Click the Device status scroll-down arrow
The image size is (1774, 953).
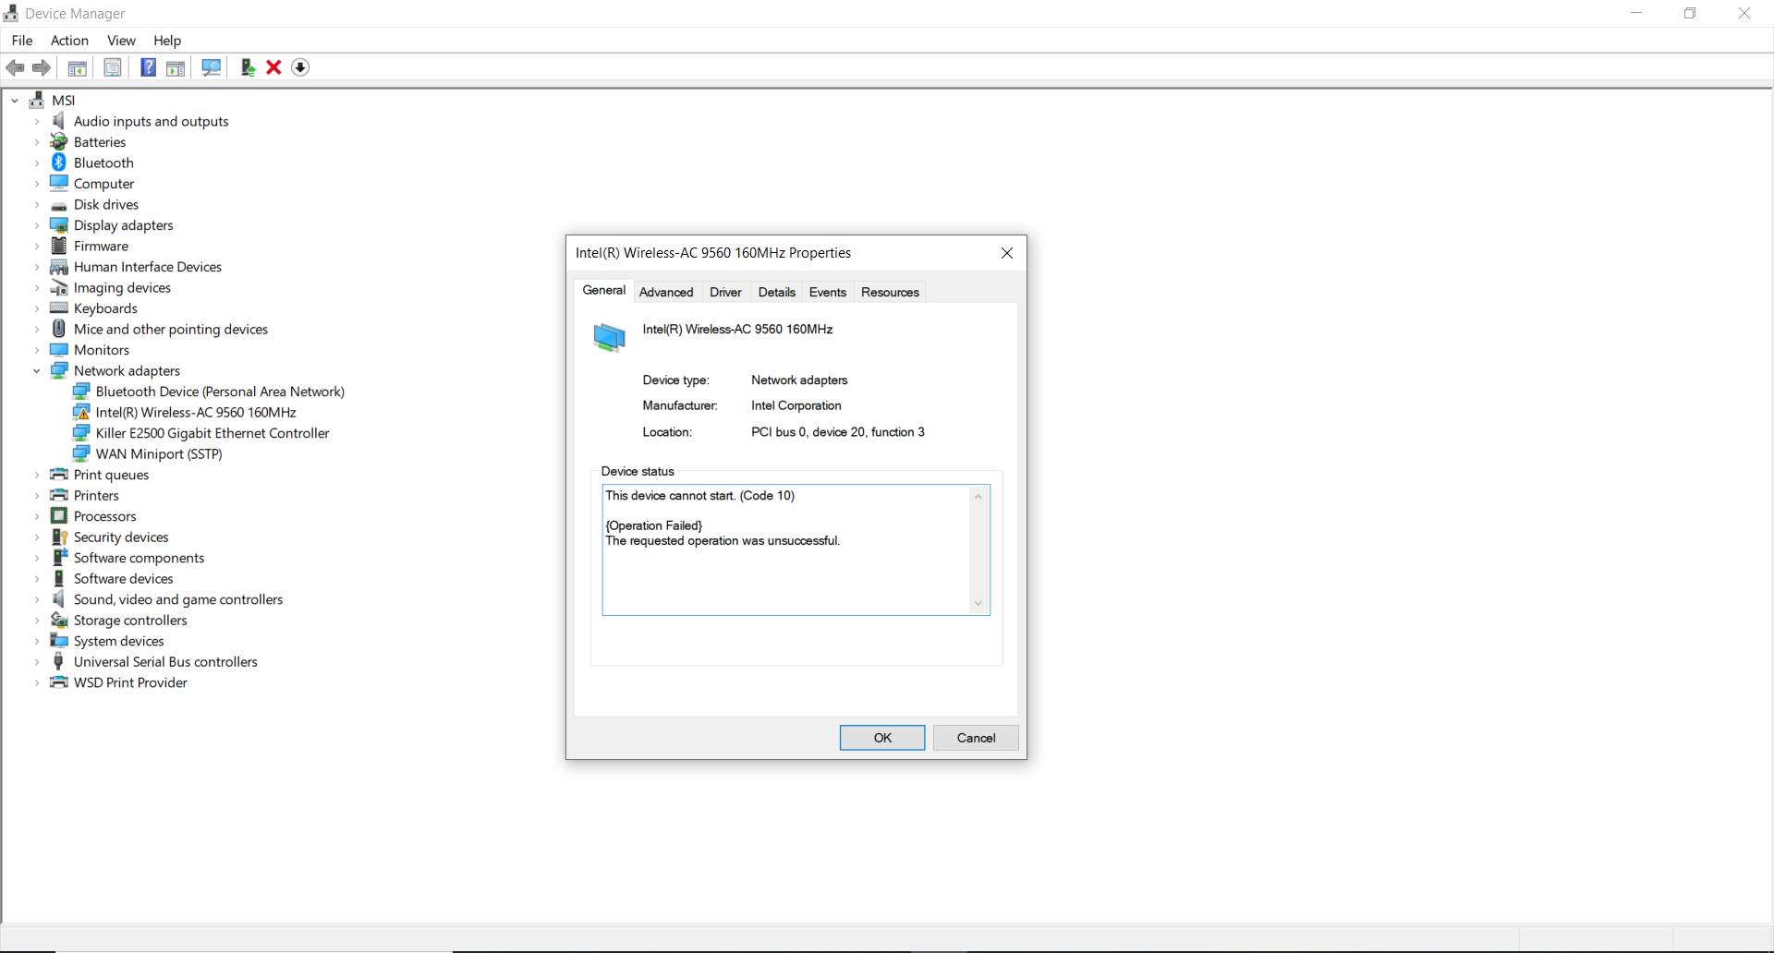pyautogui.click(x=978, y=604)
